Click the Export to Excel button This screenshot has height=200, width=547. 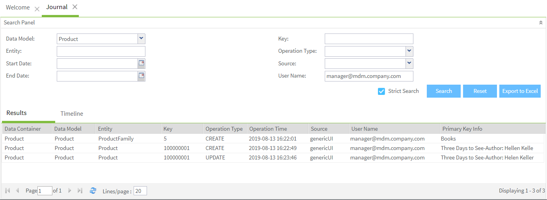(520, 91)
